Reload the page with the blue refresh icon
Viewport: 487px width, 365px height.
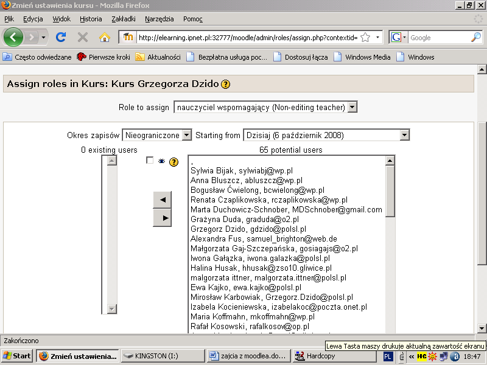click(60, 37)
